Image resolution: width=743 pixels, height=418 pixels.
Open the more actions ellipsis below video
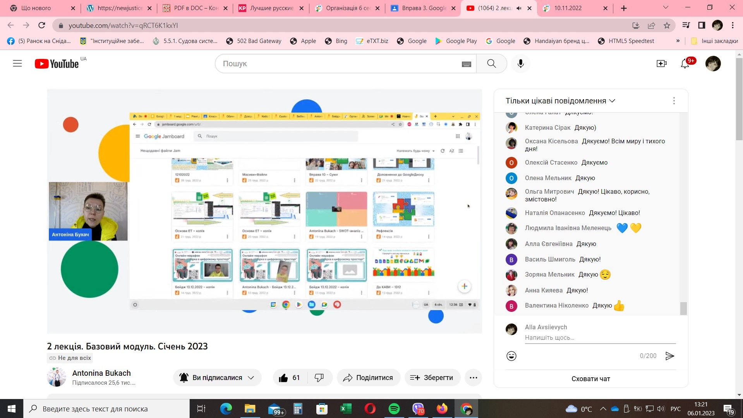[473, 378]
